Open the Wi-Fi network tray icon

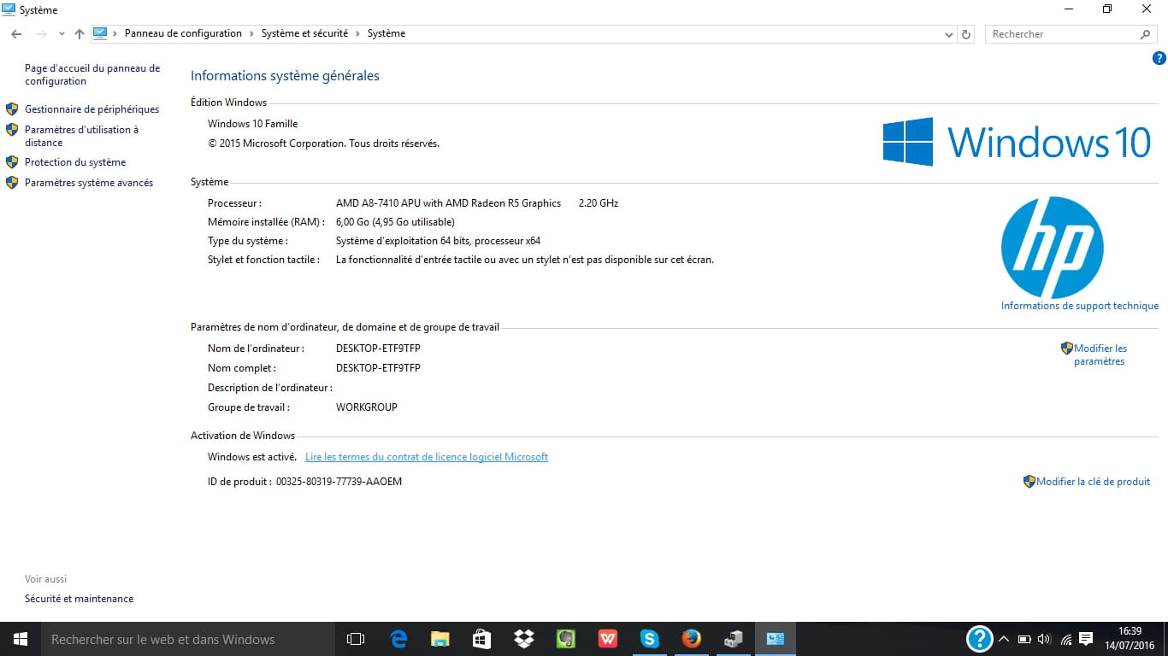[1066, 639]
